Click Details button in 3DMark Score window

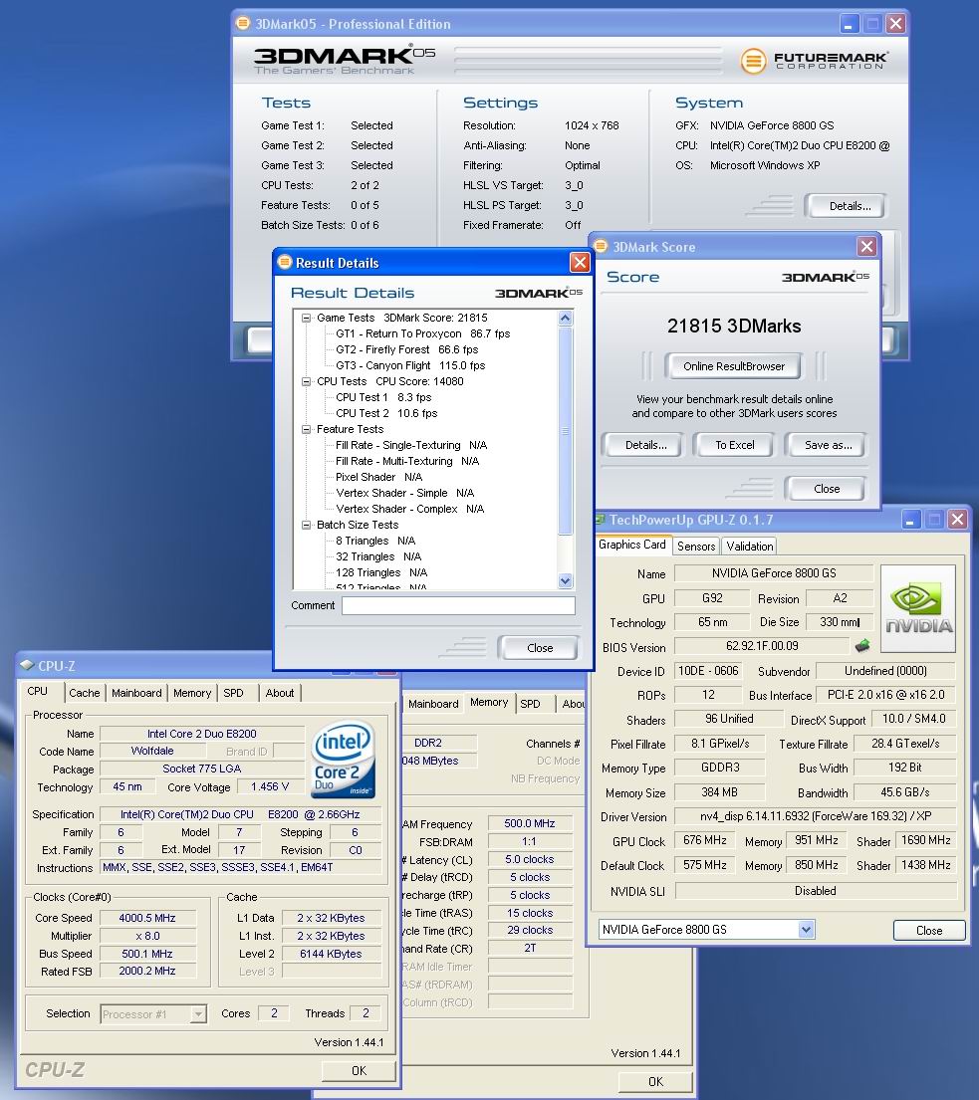(x=645, y=445)
